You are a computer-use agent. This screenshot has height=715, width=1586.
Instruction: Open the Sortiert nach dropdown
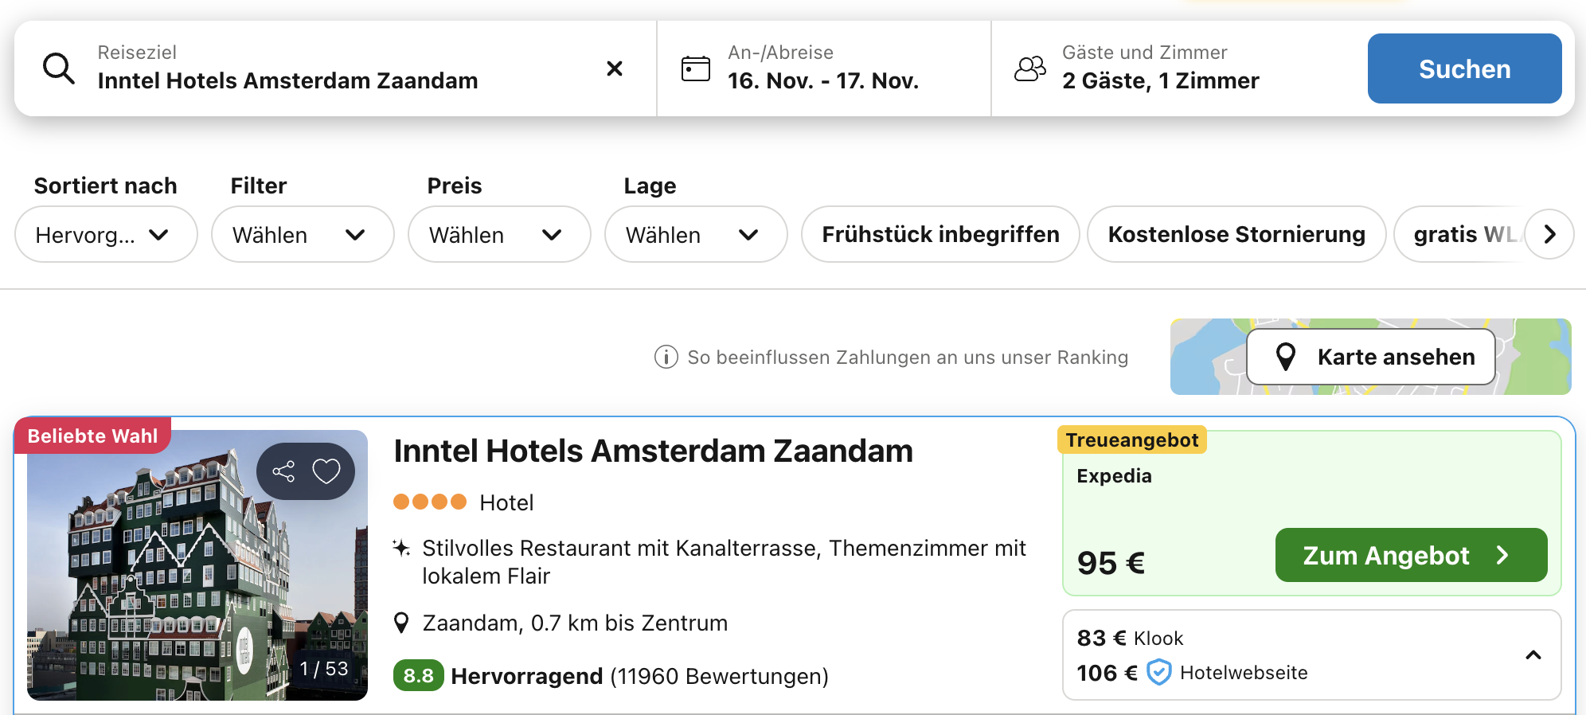click(x=105, y=235)
